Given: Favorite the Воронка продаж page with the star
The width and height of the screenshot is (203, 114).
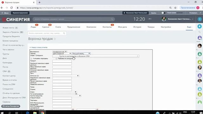Looking at the screenshot, I should (55, 39).
